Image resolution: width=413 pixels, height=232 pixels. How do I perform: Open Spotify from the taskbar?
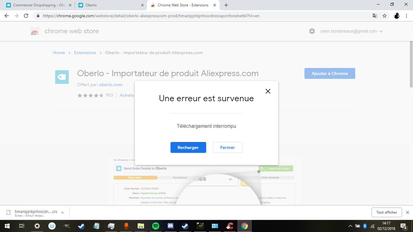click(156, 226)
